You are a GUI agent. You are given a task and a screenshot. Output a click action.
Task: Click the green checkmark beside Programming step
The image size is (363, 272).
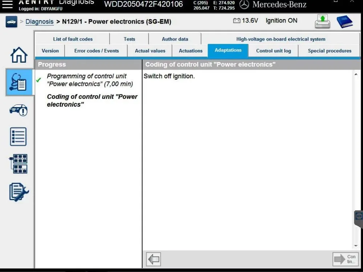click(38, 80)
